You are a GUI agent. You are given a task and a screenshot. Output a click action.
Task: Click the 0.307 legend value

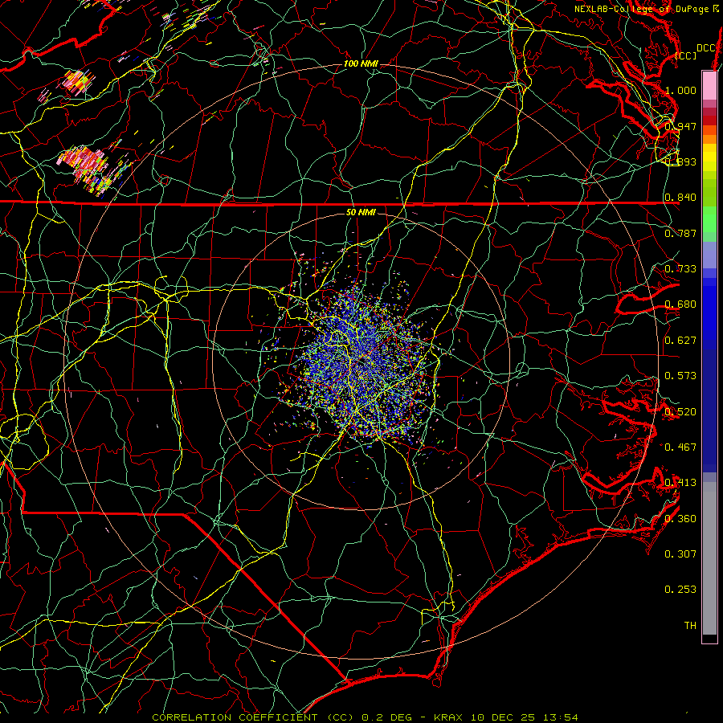click(x=680, y=554)
